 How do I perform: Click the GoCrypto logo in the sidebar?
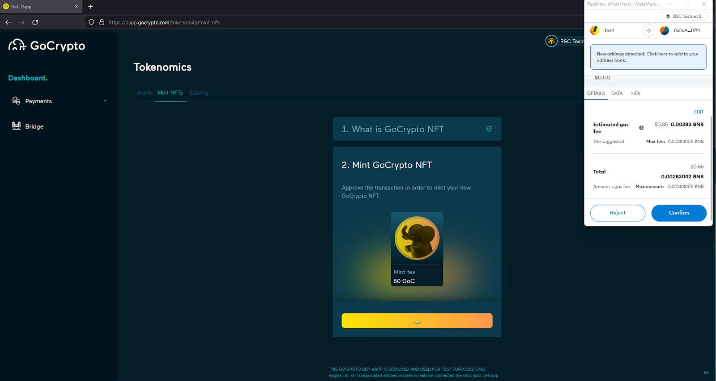point(47,45)
